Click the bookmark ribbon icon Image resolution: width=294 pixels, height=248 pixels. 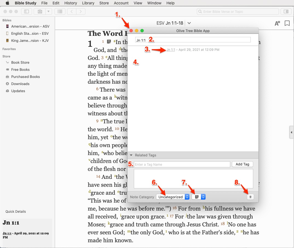tap(287, 24)
